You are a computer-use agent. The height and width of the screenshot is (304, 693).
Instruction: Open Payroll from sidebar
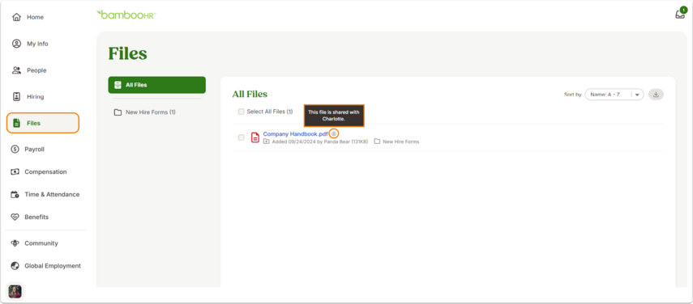[28, 150]
